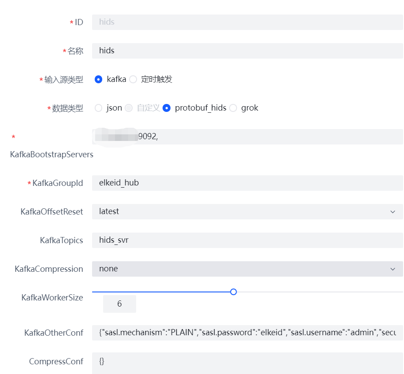
Task: Click the latest value in KafkaOffsetReset
Action: 108,211
